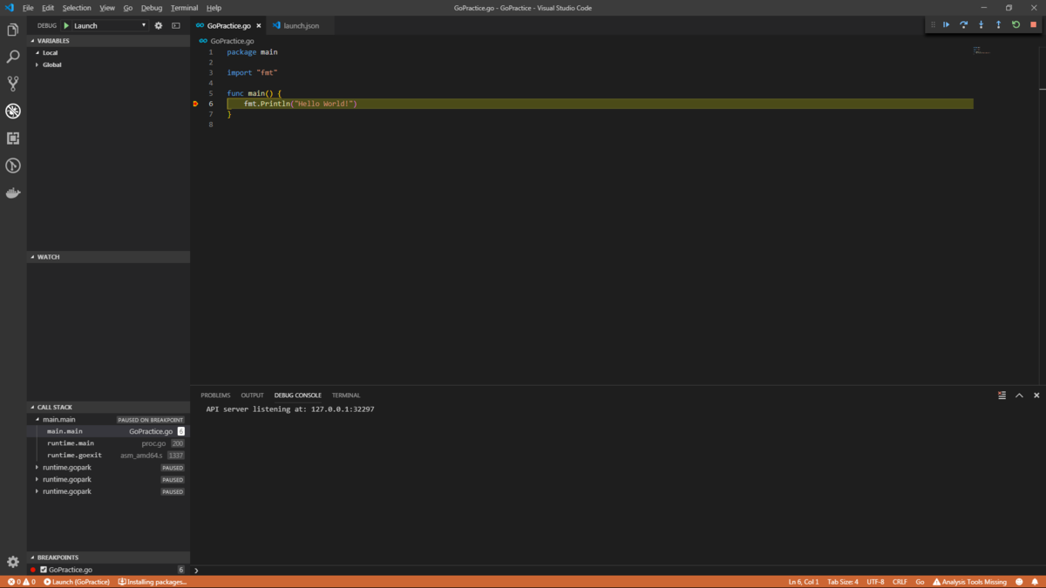Switch to the Output panel tab
Viewport: 1046px width, 588px height.
tap(252, 395)
